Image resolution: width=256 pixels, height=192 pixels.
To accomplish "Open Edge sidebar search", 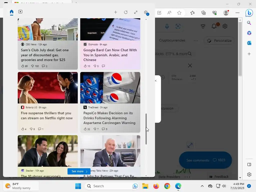I will 249,23.
